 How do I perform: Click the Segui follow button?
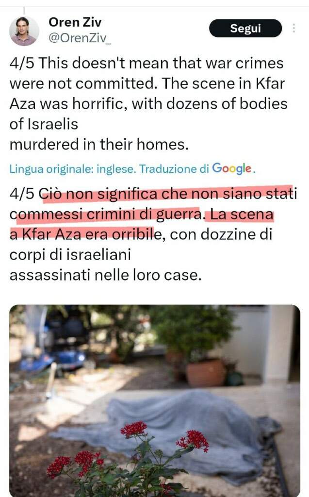tap(245, 28)
